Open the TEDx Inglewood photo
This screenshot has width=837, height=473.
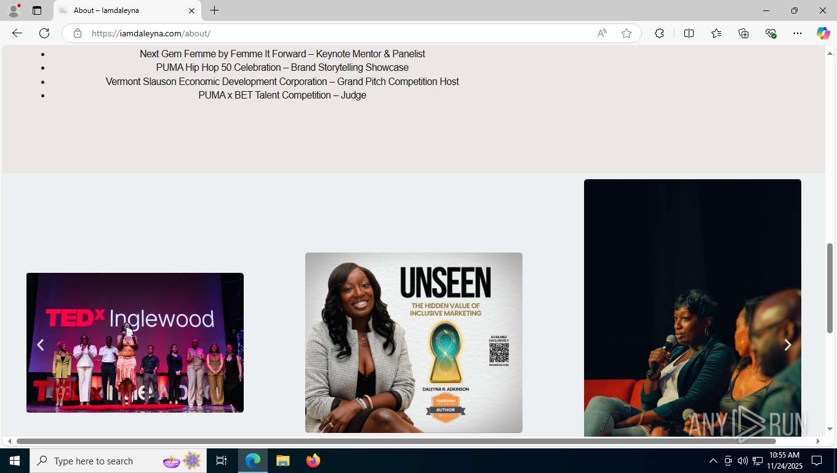pyautogui.click(x=135, y=342)
